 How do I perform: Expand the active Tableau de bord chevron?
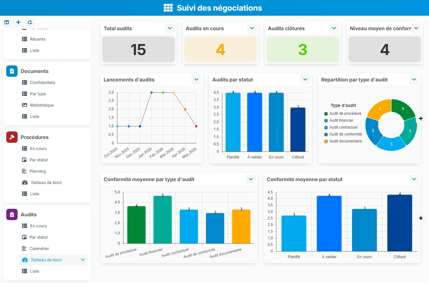[83, 260]
